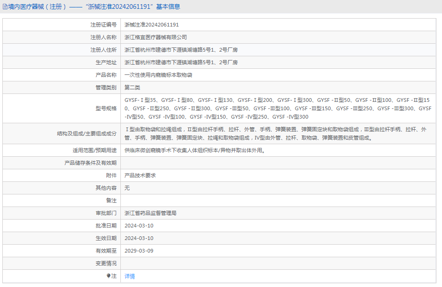Viewport: 442px width, 287px height.
Task: Click the page title 境内医疗器械（注册）基本信息
Action: [x=94, y=7]
